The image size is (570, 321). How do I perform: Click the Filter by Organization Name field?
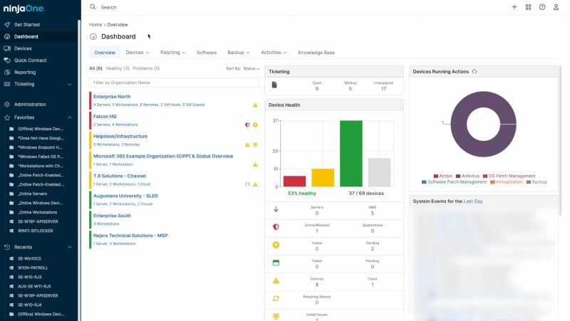[x=175, y=83]
